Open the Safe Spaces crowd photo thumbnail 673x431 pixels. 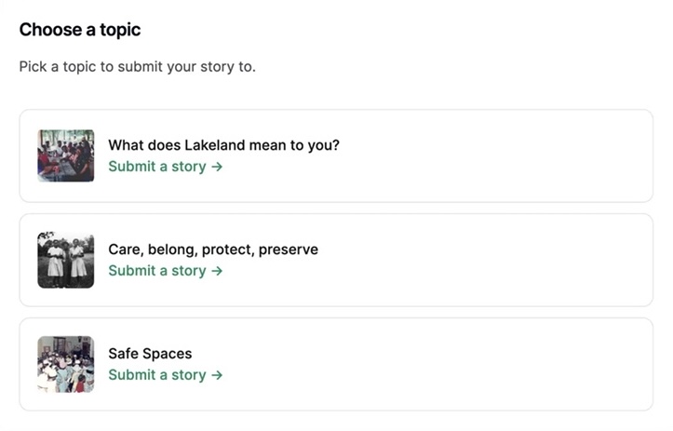[x=66, y=364]
